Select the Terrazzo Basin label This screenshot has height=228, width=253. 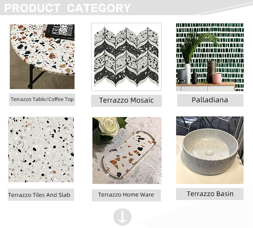click(210, 194)
